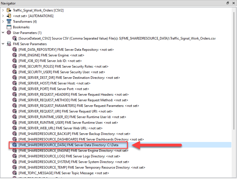
Task: Select the FME Server Parameters row
Action: click(x=30, y=44)
